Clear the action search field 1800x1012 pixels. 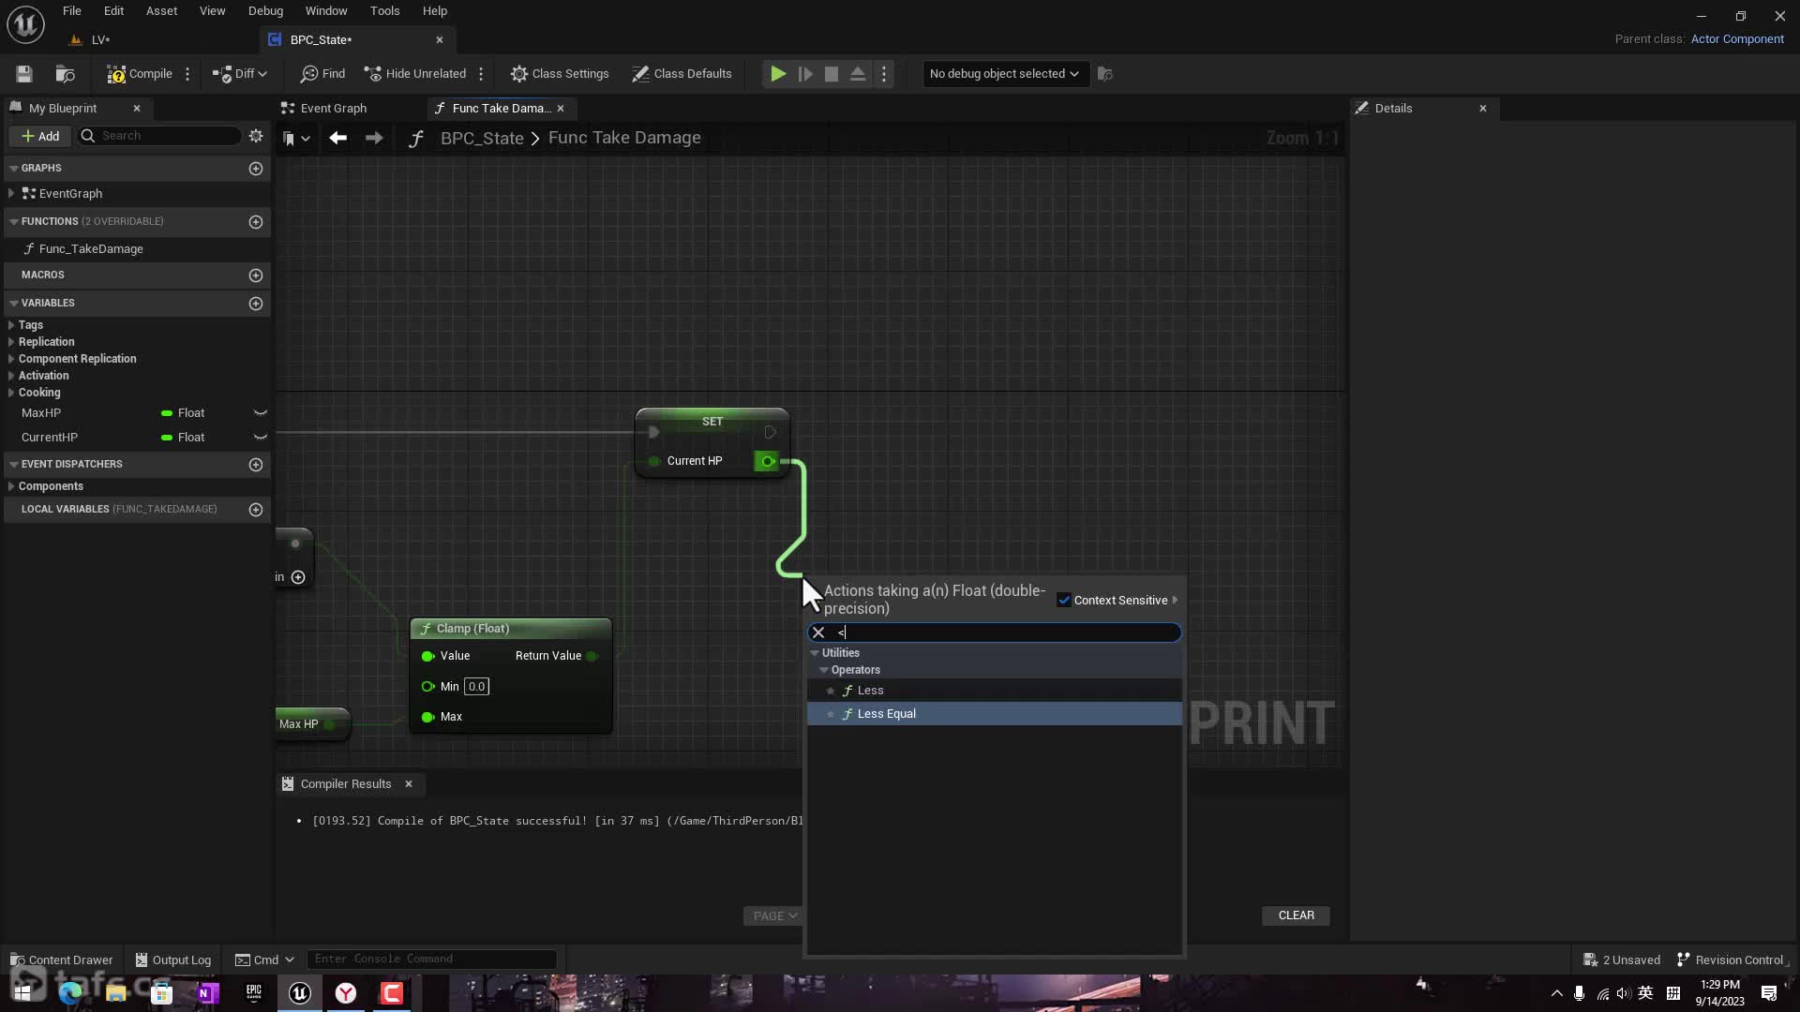coord(818,633)
